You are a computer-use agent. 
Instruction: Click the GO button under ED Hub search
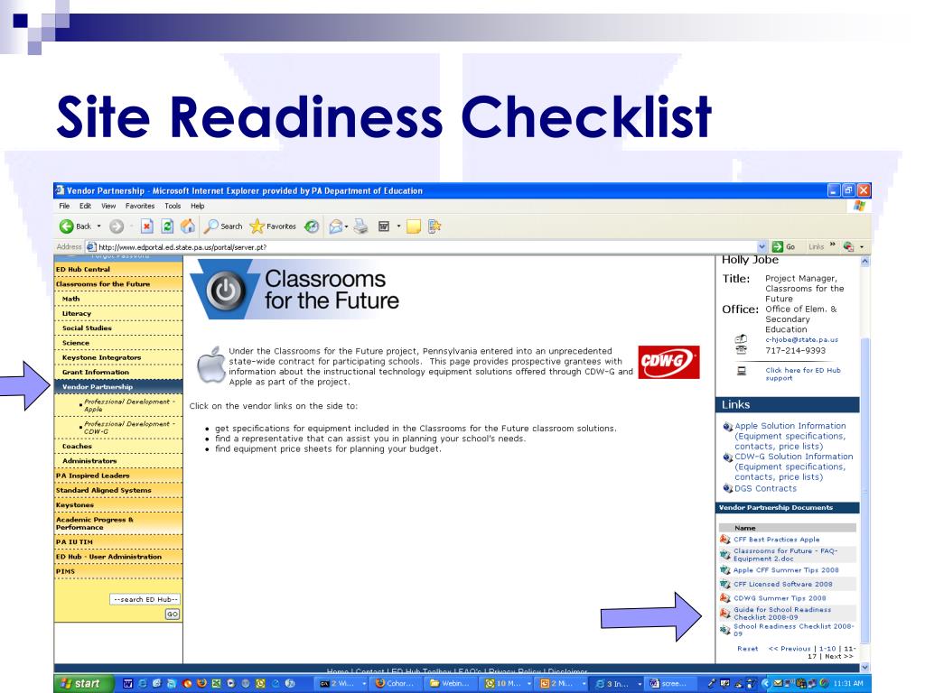pyautogui.click(x=172, y=614)
